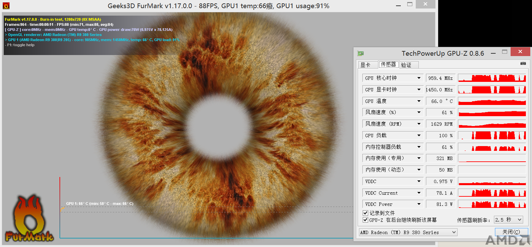Open the GPU 负载 sensor dropdown

(419, 136)
